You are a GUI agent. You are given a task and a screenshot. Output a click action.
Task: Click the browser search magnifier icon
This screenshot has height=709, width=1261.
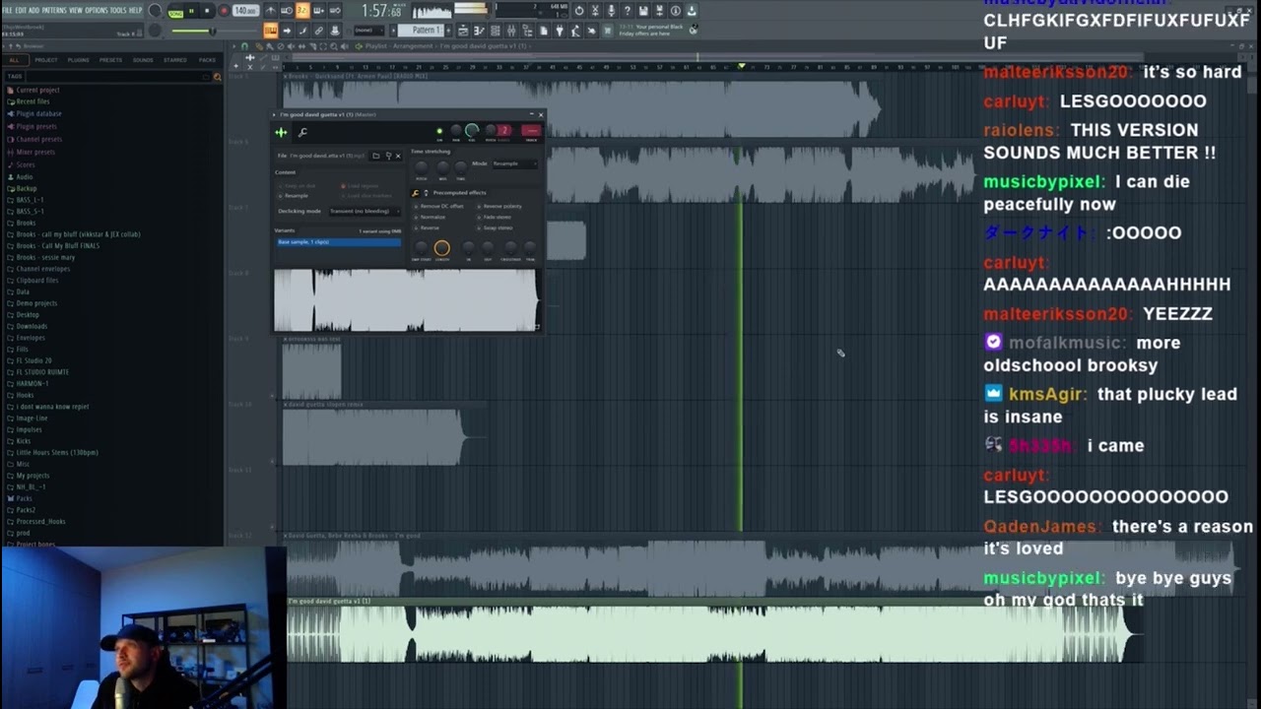tap(218, 76)
